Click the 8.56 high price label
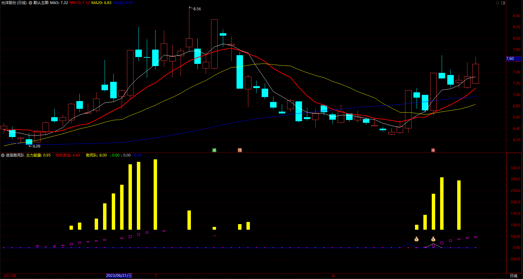The image size is (523, 279). pyautogui.click(x=197, y=9)
